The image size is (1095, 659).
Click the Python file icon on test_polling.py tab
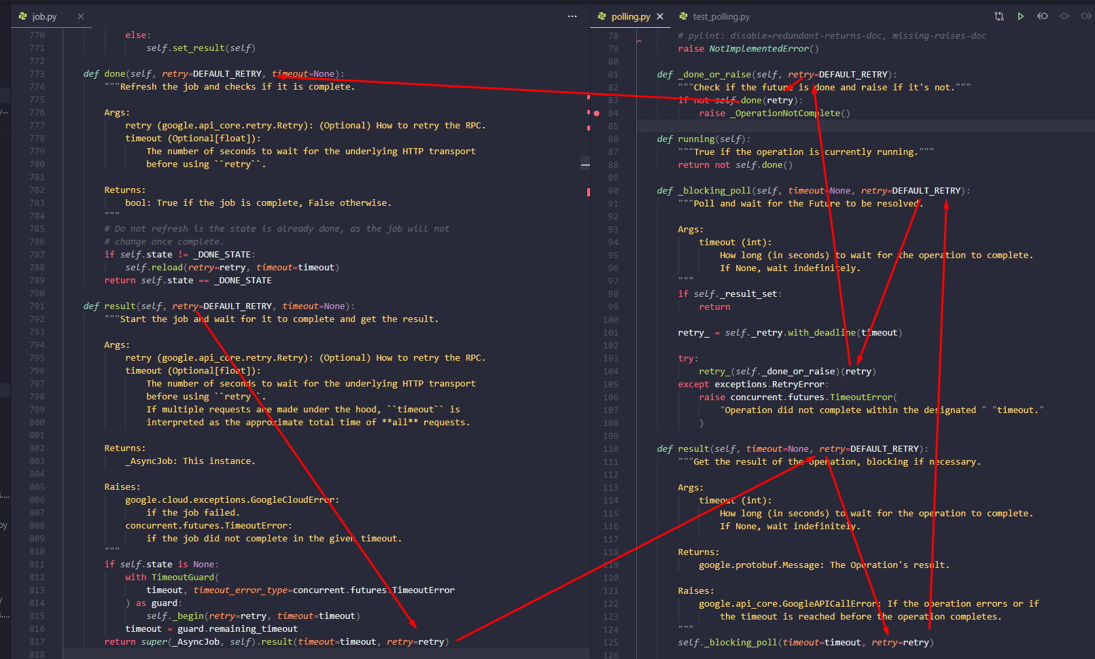click(684, 16)
